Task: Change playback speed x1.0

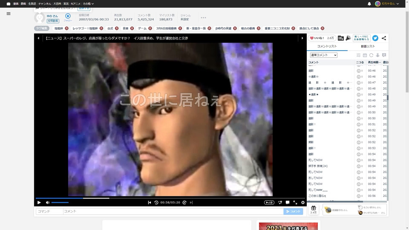Action: [269, 202]
